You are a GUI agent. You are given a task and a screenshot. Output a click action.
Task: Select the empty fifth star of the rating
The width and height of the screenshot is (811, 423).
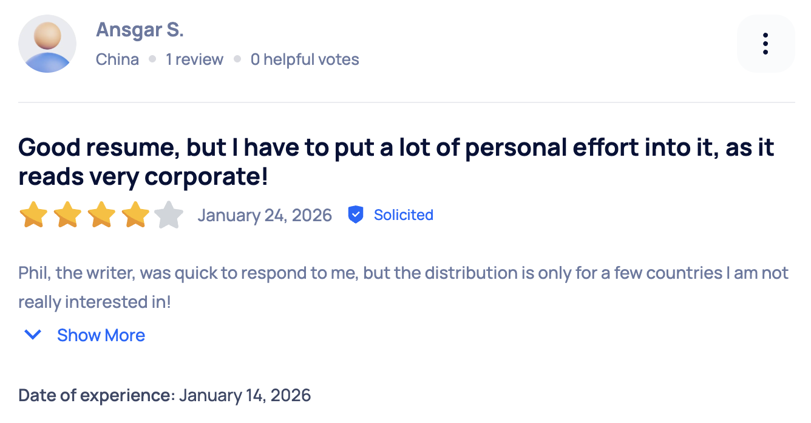170,215
